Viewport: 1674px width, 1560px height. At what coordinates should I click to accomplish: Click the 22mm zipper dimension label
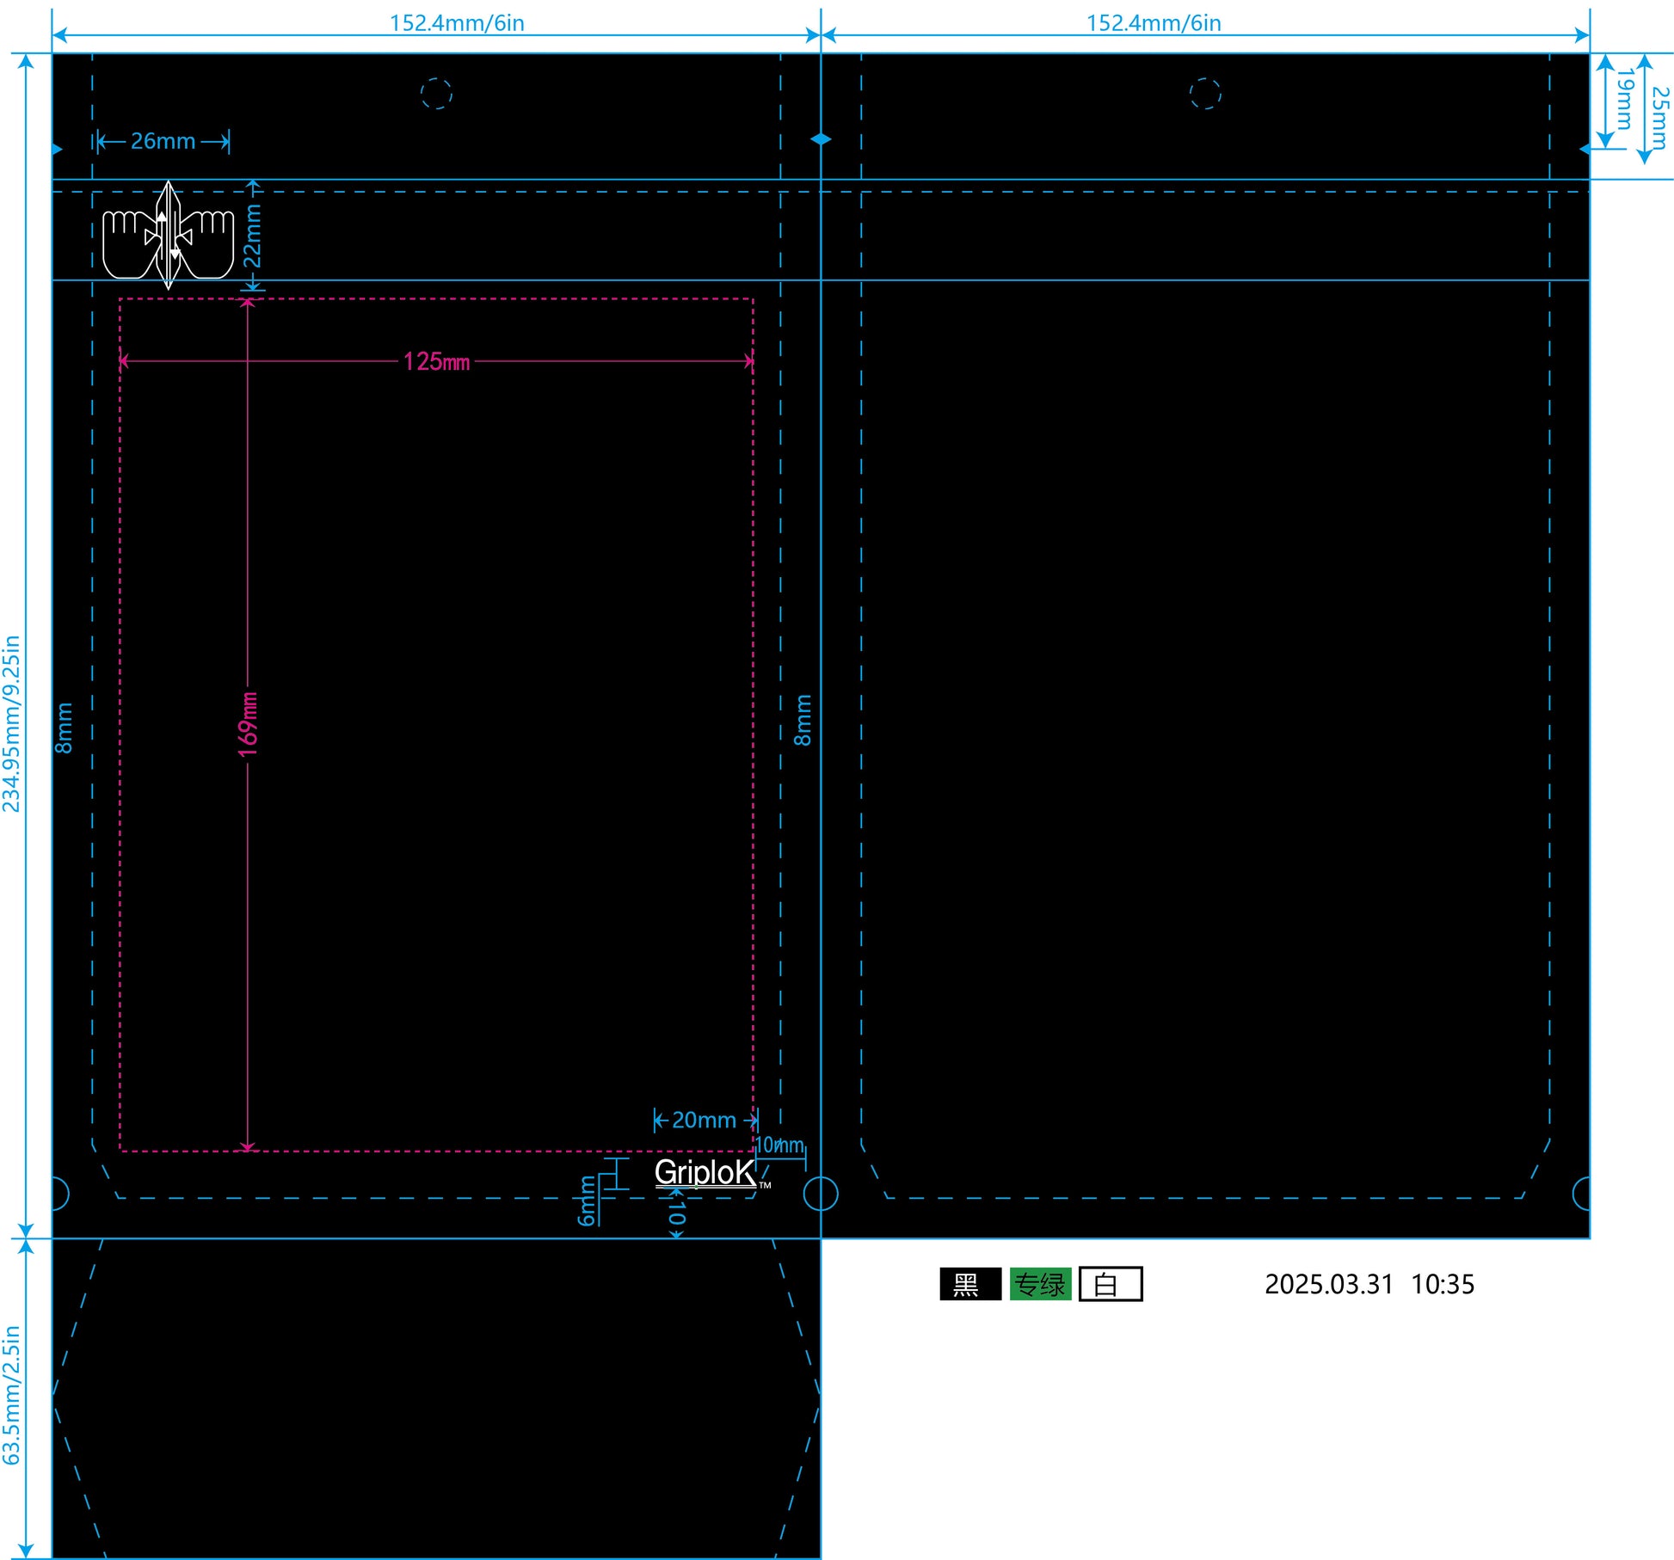tap(251, 236)
